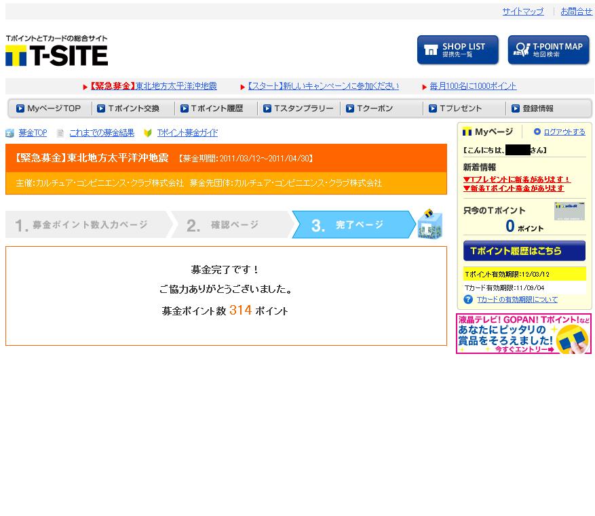The width and height of the screenshot is (595, 516).
Task: Click the beginner mark icon beside Tポイント募金ガイド
Action: click(148, 133)
